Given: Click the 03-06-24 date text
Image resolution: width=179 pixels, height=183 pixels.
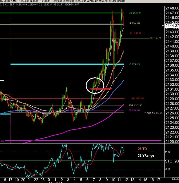Looking at the screenshot, I should (x=69, y=5).
